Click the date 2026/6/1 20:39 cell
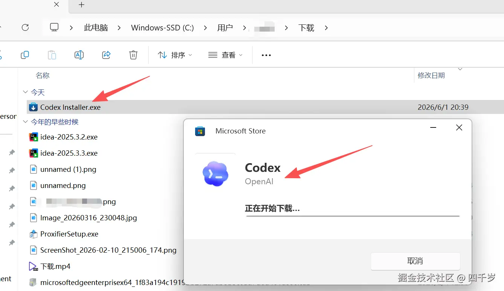The image size is (504, 291). coord(443,107)
